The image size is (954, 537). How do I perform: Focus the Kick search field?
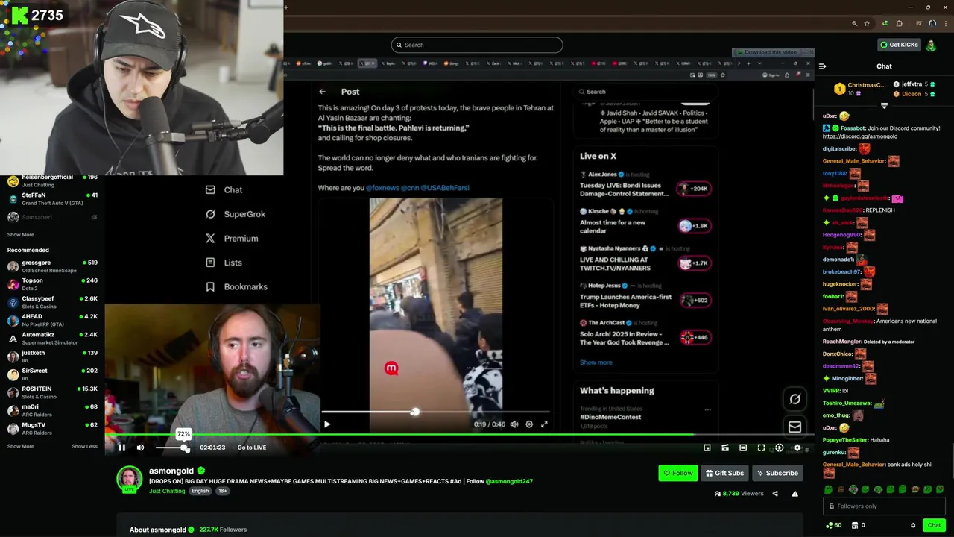point(477,45)
